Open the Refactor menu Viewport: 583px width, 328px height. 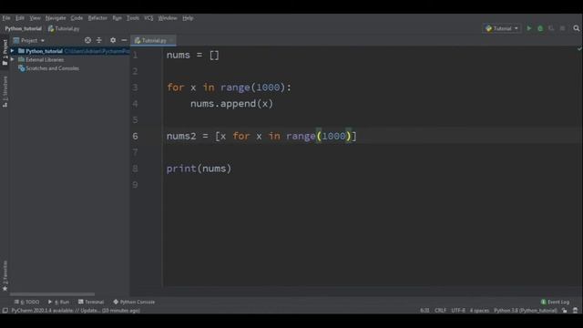[x=97, y=18]
